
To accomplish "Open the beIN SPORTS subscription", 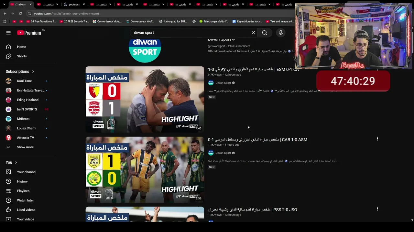I will pyautogui.click(x=27, y=109).
